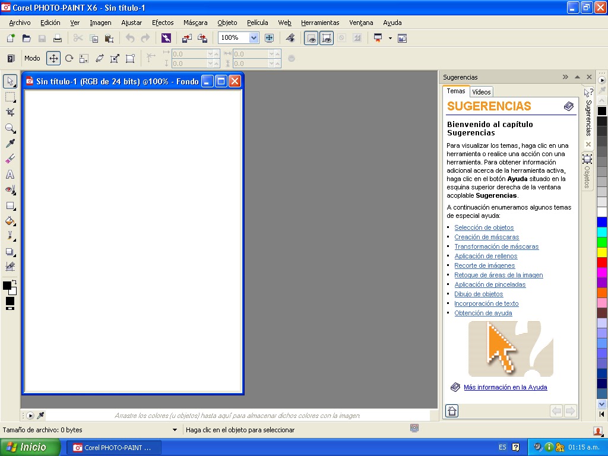This screenshot has height=456, width=608.
Task: Switch to the Vídeos tab in Sugerencias
Action: [481, 91]
